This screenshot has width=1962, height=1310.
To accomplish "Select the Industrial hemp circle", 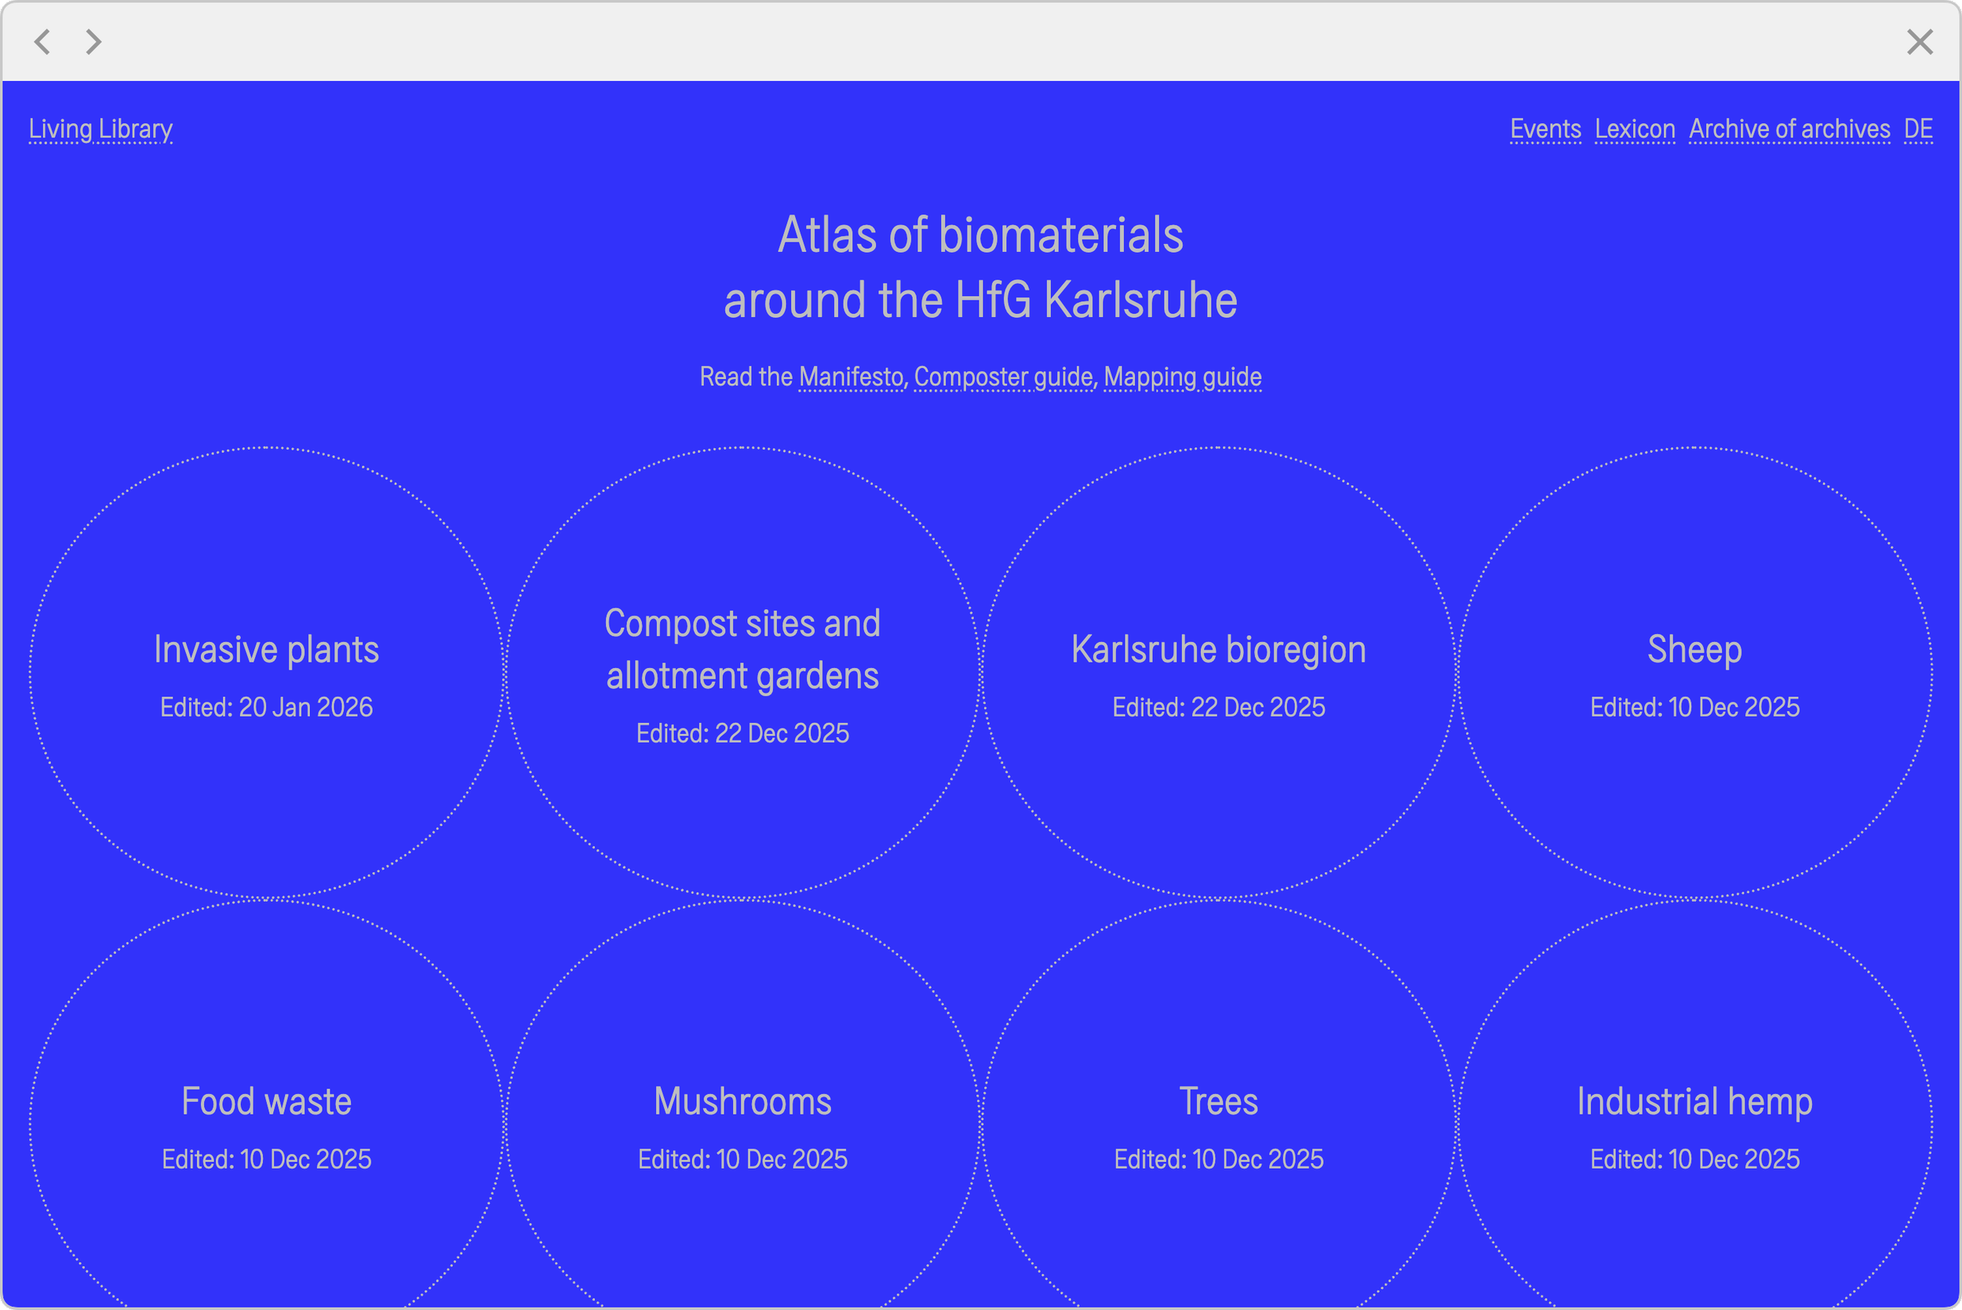I will [x=1694, y=1101].
